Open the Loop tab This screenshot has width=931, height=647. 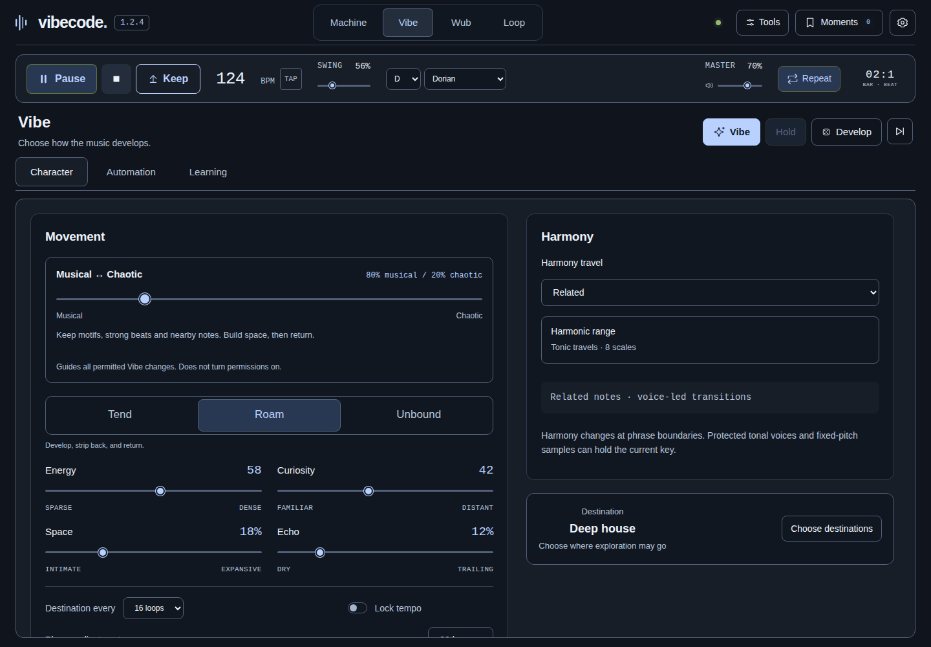514,23
